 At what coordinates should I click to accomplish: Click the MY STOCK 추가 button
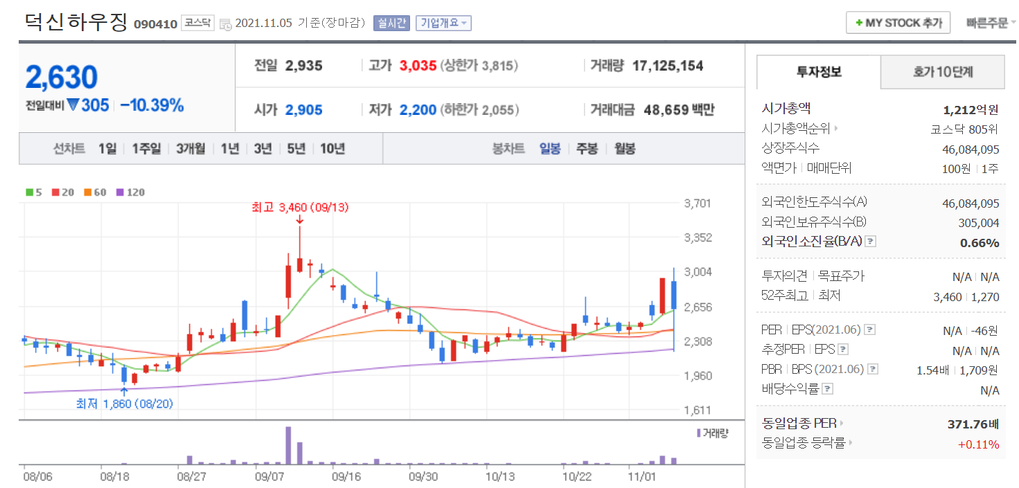point(898,23)
